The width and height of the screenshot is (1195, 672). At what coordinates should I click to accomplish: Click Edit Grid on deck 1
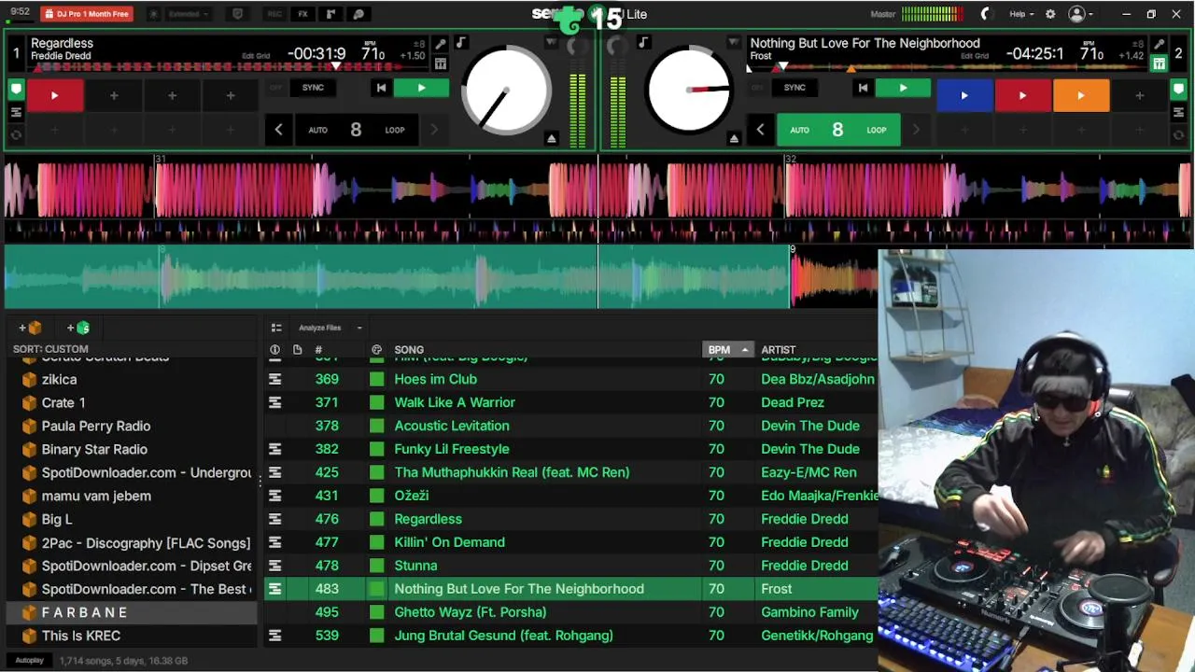click(256, 56)
